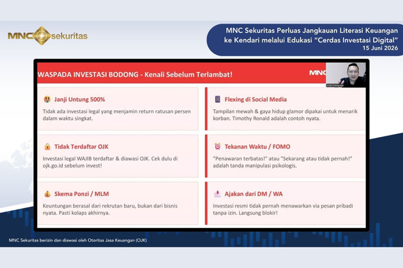
Task: Click the Flexing di Social Media heading
Action: (256, 99)
